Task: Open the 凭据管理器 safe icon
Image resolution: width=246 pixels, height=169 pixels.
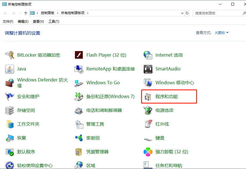Action: (x=79, y=152)
